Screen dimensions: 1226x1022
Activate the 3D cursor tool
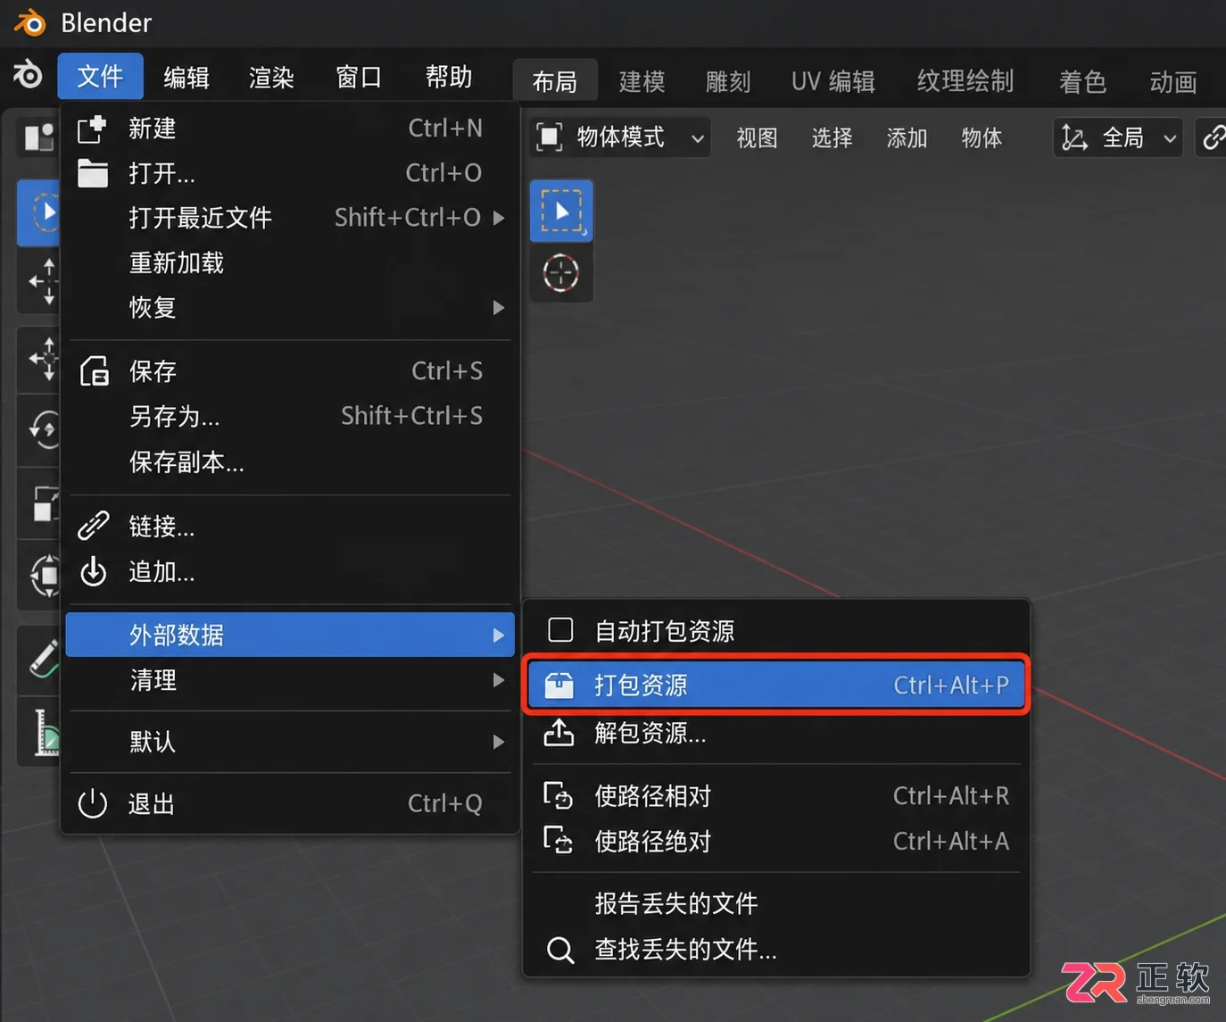pos(561,272)
